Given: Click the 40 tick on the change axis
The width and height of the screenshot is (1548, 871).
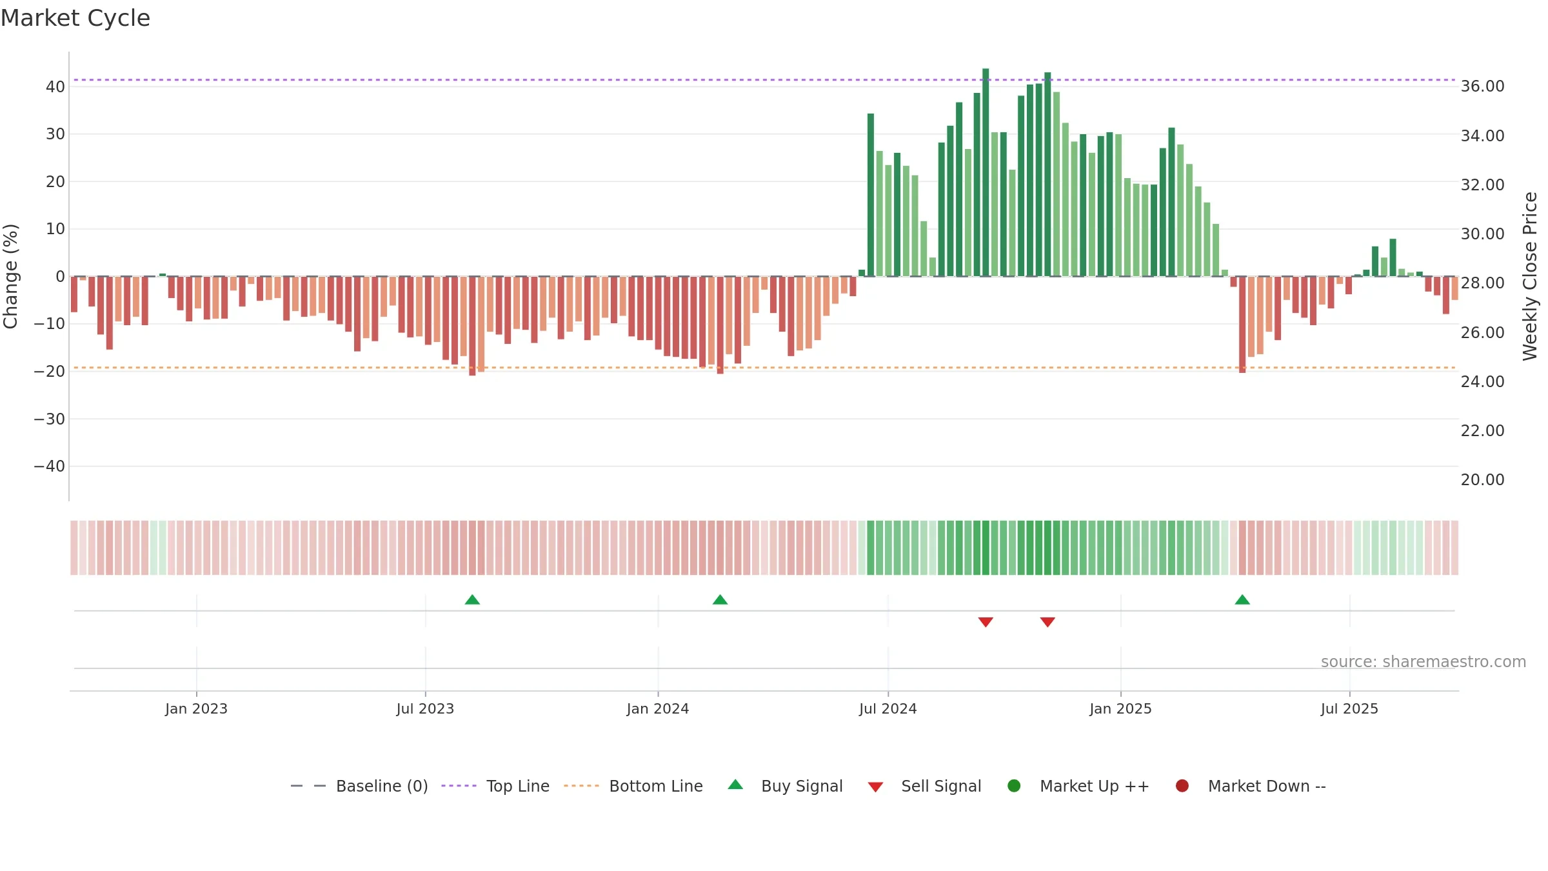Looking at the screenshot, I should tap(55, 86).
